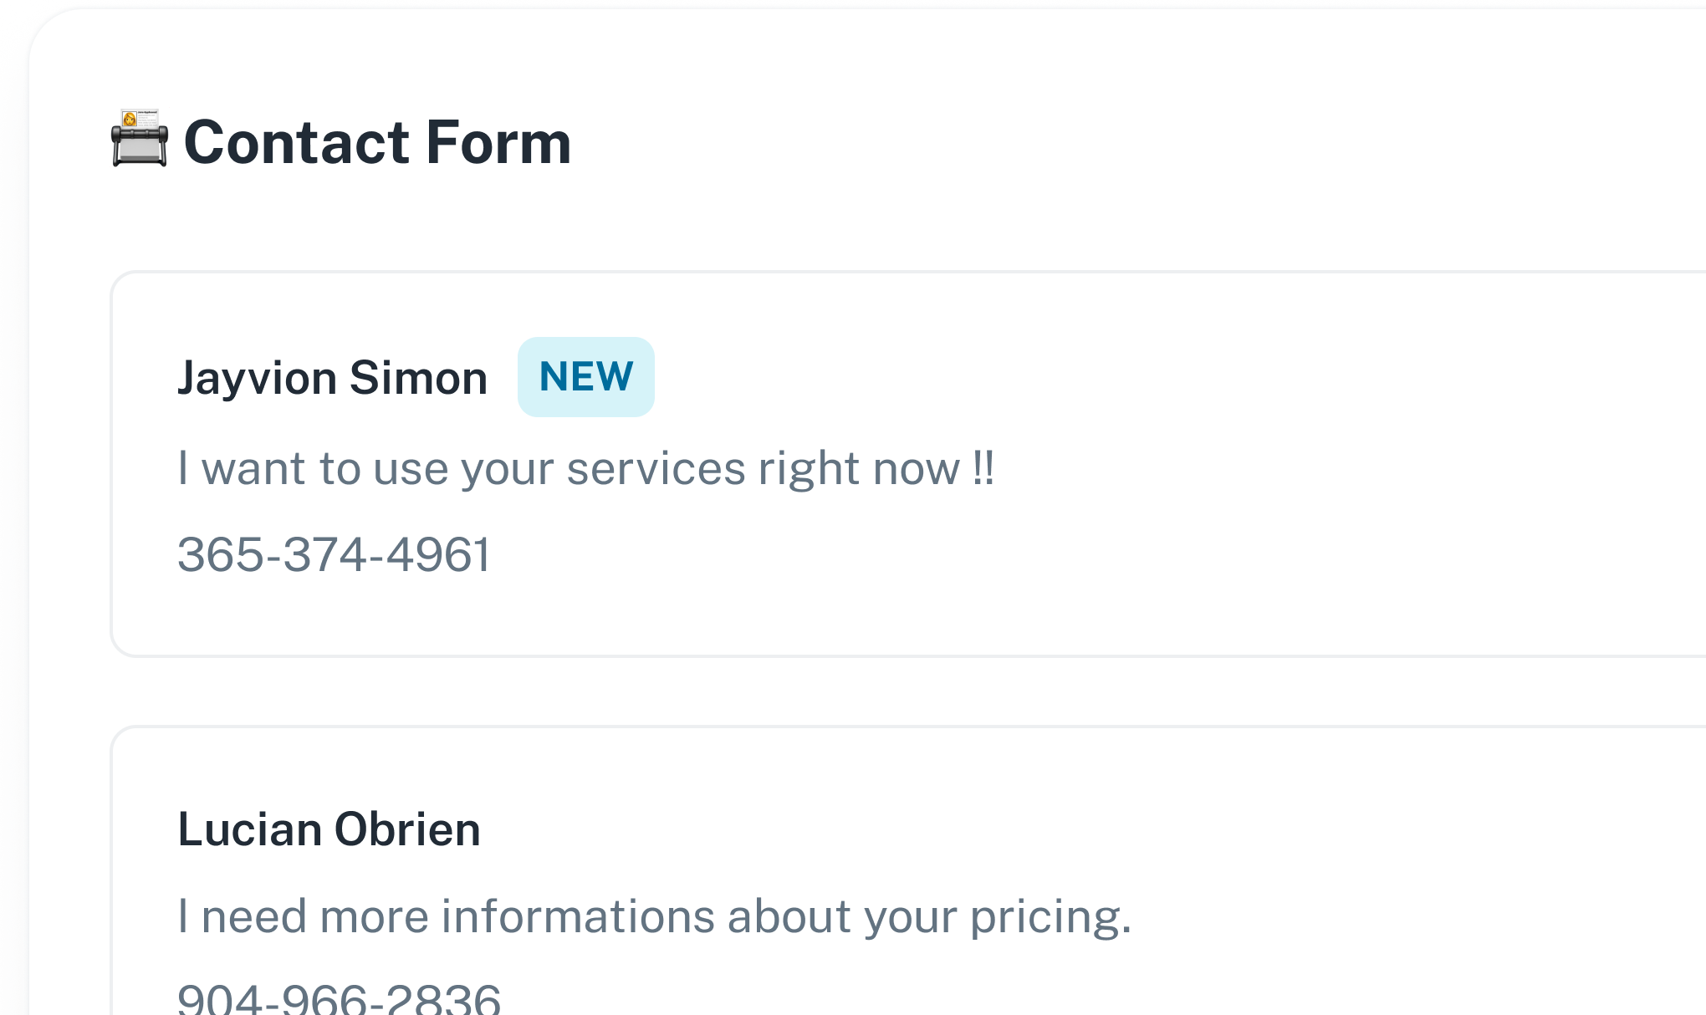
Task: Click the word "informations" in Lucian's message
Action: (x=578, y=916)
